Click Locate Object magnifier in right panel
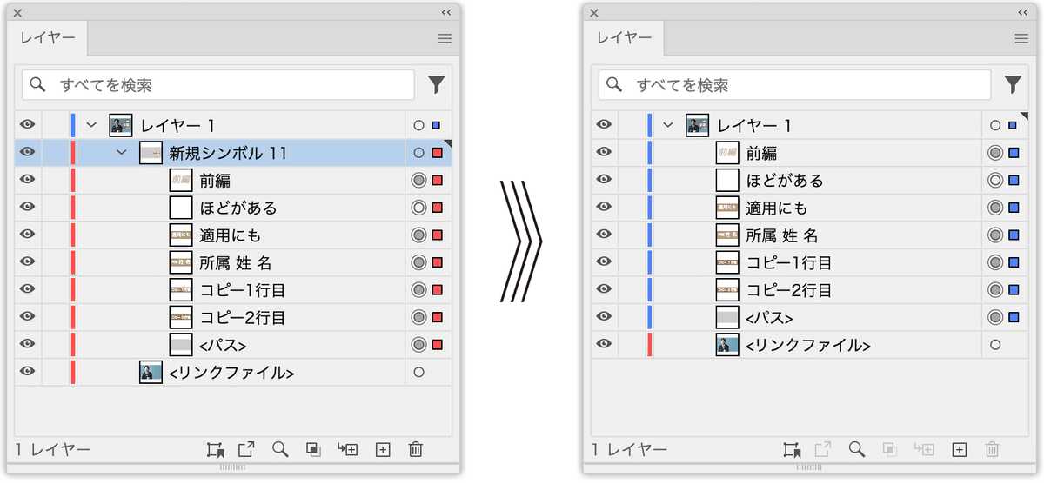Image resolution: width=1044 pixels, height=483 pixels. [x=857, y=449]
